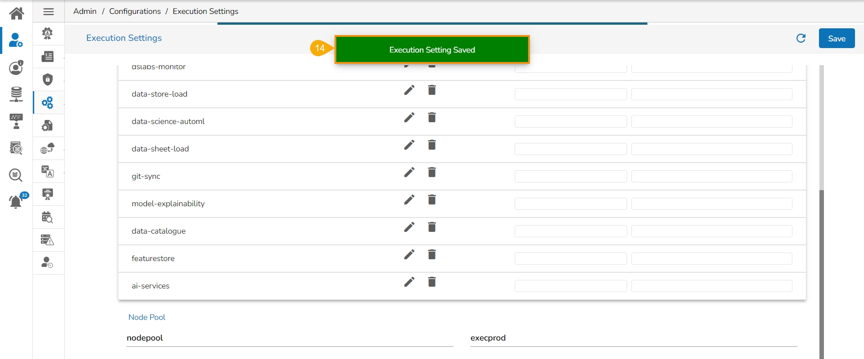This screenshot has width=864, height=359.
Task: Open the user profile with shield icon
Action: (16, 67)
